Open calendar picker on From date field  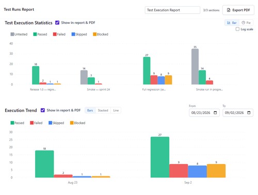tap(215, 112)
